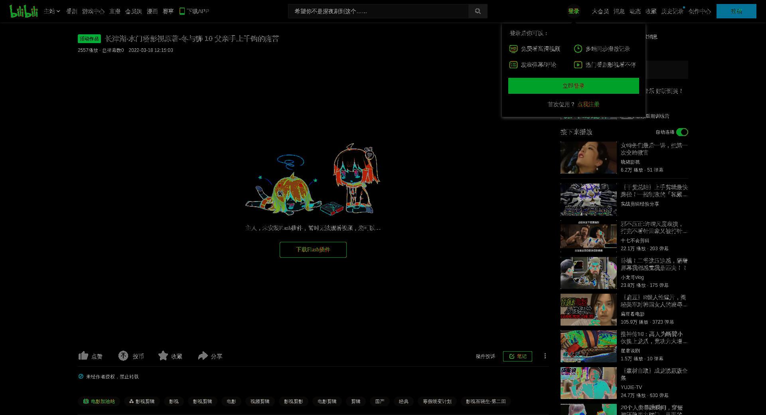This screenshot has height=415, width=766.
Task: Open 动态 in header
Action: (635, 11)
